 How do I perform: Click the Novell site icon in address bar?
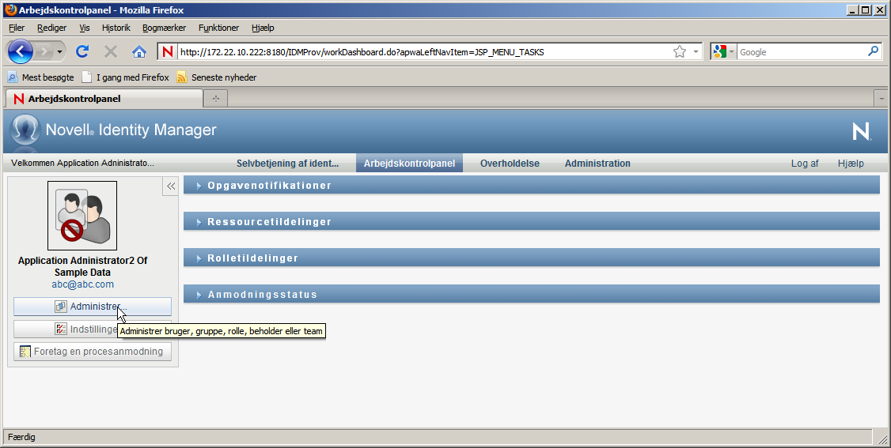pos(168,51)
